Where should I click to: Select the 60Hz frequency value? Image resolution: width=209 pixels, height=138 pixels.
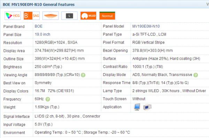[x=39, y=99]
